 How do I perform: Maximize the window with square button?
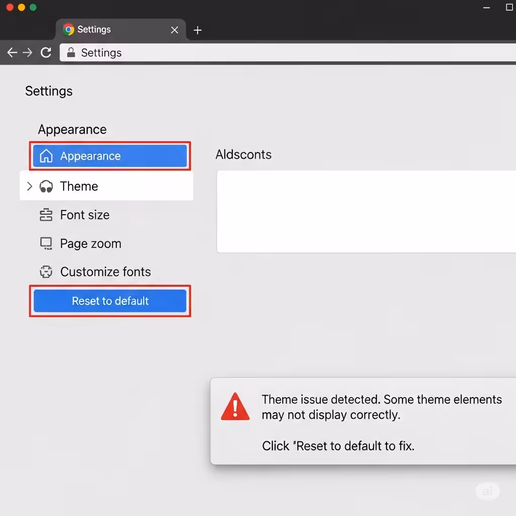point(509,7)
